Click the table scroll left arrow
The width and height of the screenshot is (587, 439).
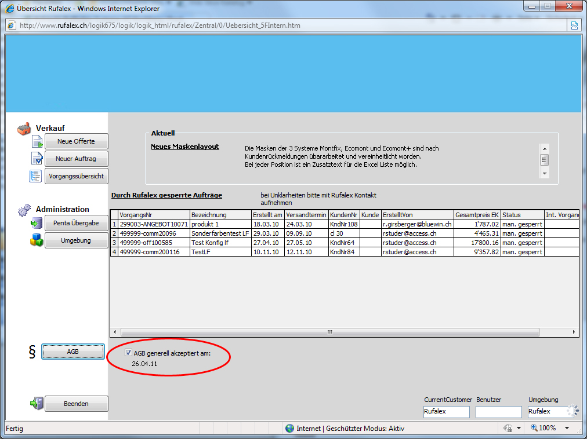click(x=115, y=332)
